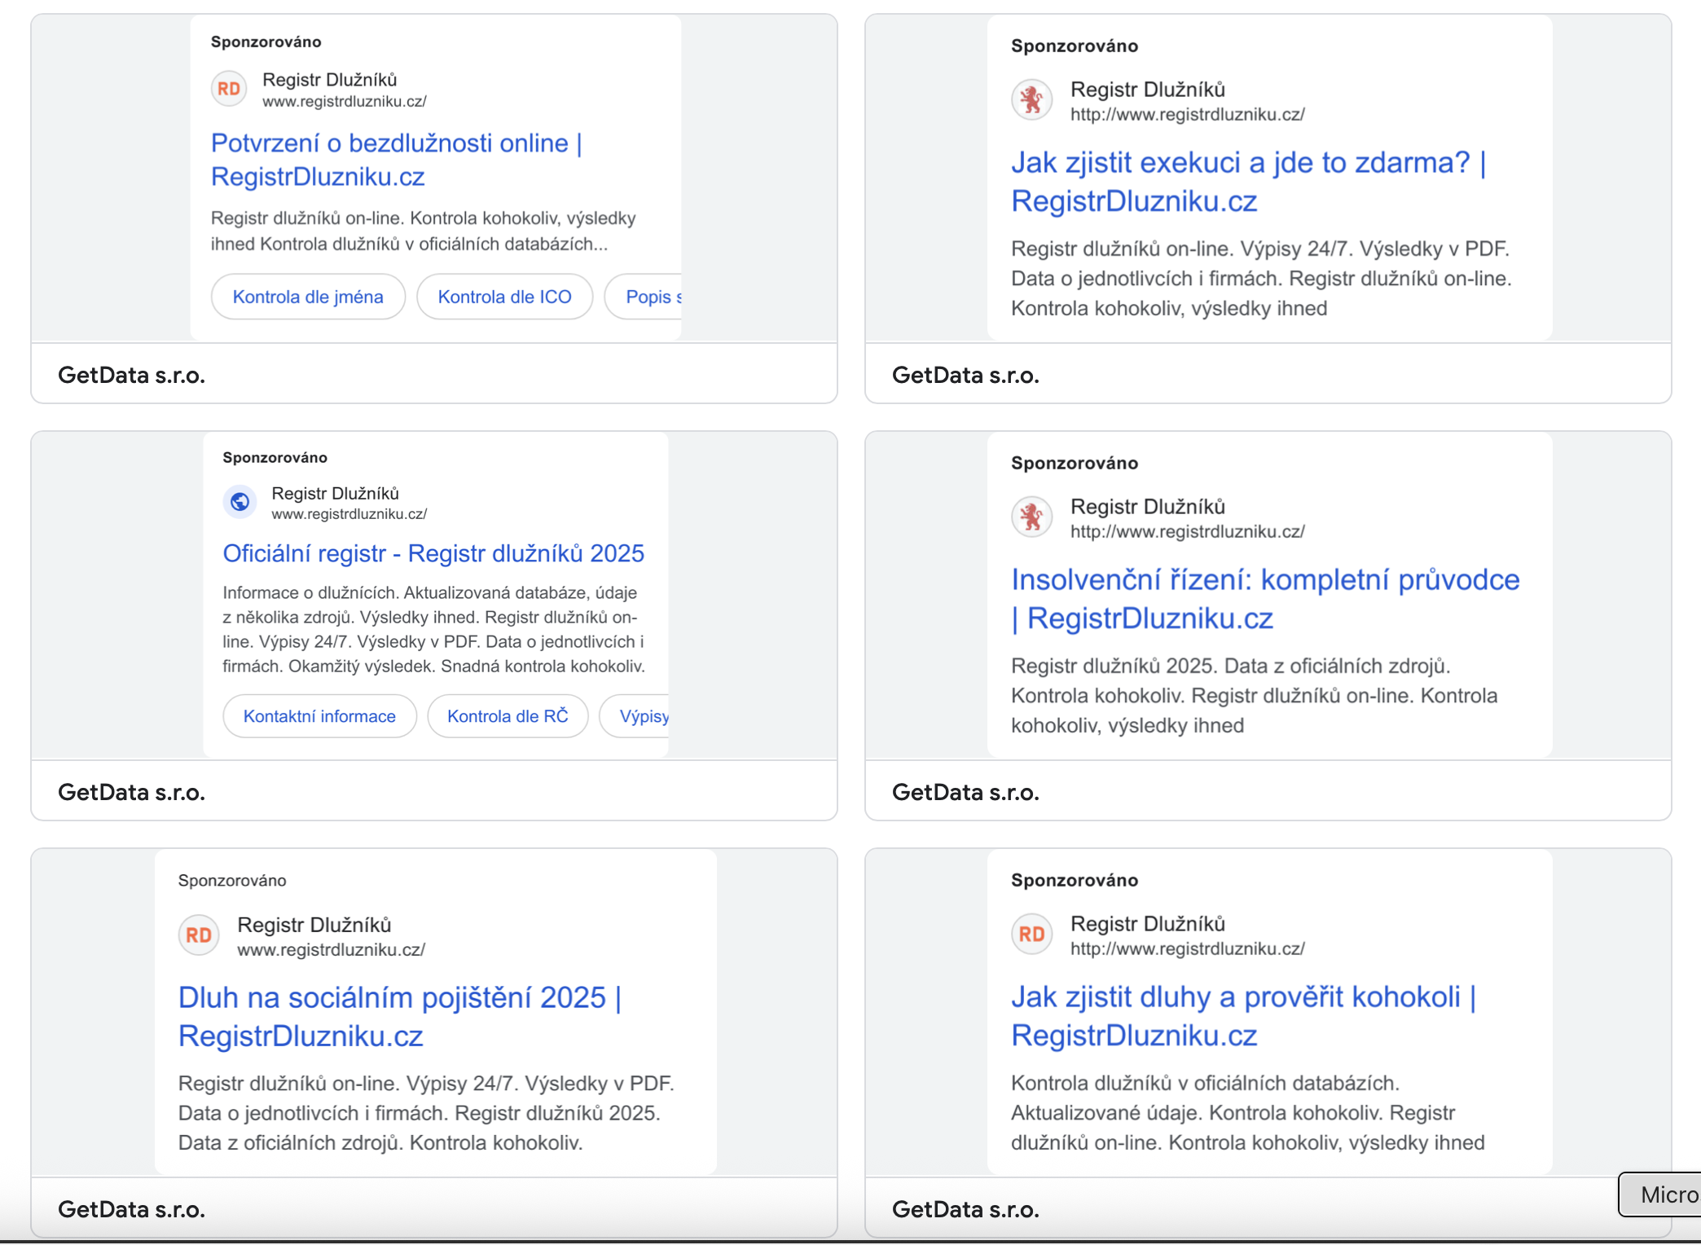Click the 'Kontrola dle jména' sitelink chip
The image size is (1701, 1245).
[308, 297]
